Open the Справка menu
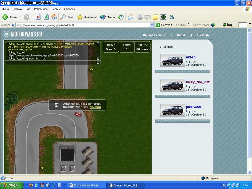Viewport: 252px width, 189px height. pos(70,9)
